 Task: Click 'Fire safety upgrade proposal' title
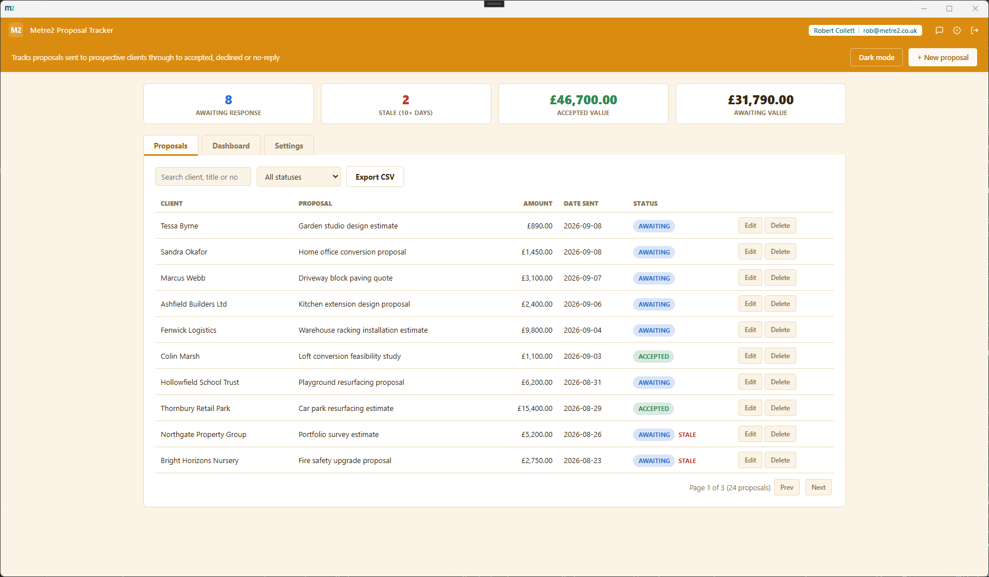pos(345,460)
